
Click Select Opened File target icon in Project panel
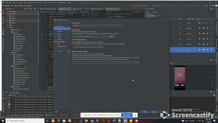[25, 9]
